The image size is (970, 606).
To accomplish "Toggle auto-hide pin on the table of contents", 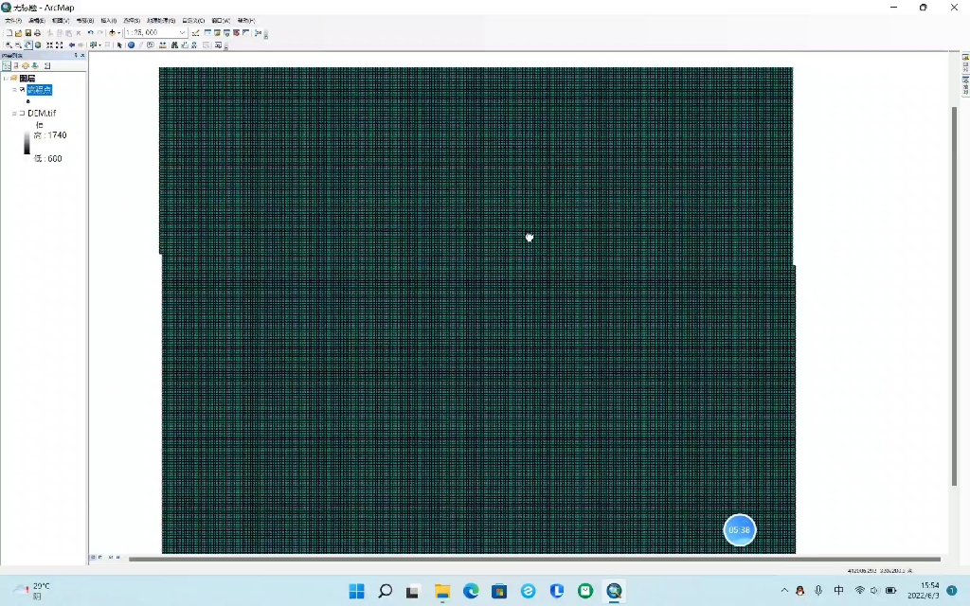I will 76,55.
